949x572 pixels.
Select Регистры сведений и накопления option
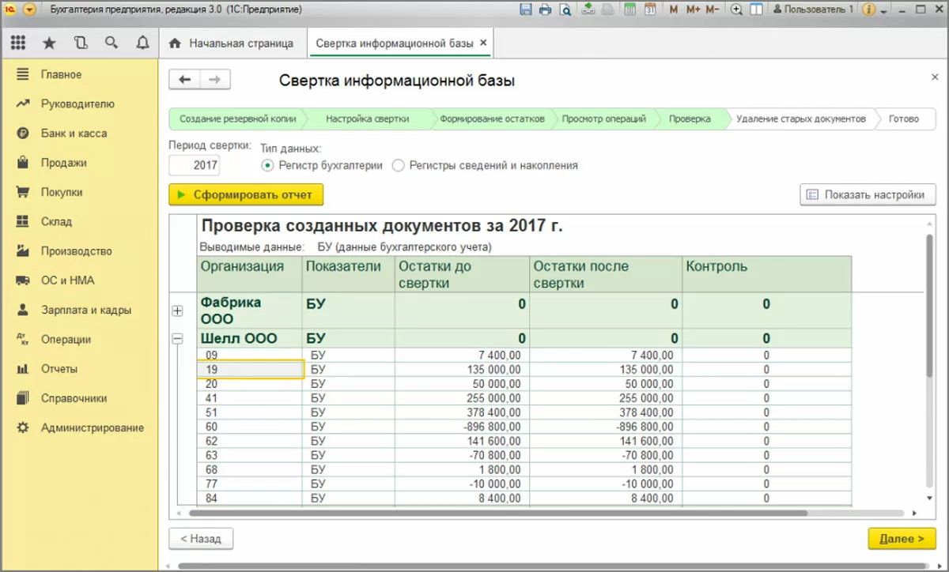[x=398, y=165]
